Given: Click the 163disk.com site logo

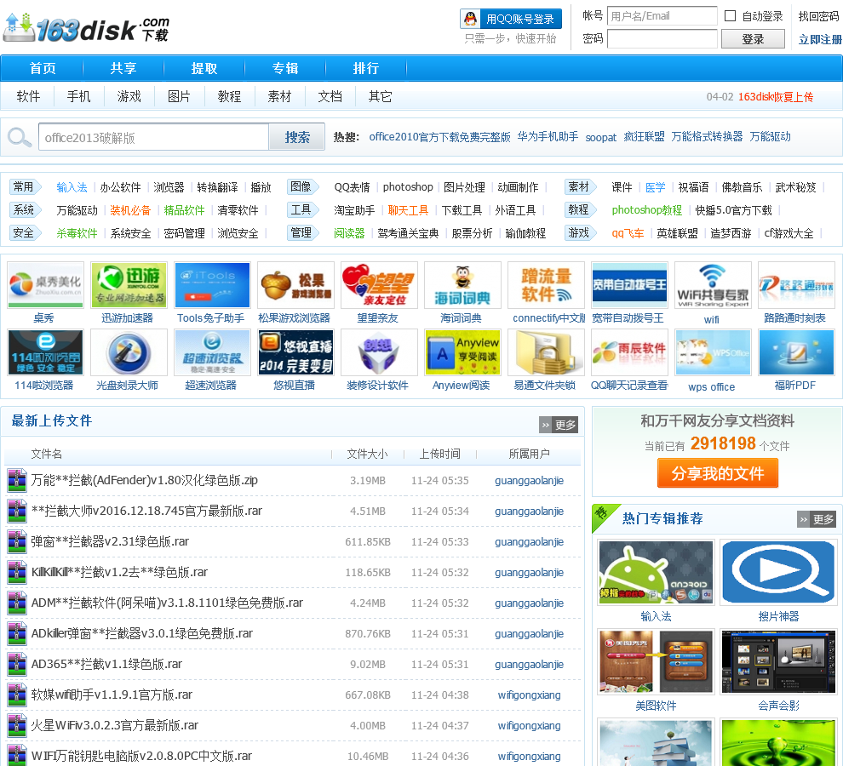Looking at the screenshot, I should 86,28.
